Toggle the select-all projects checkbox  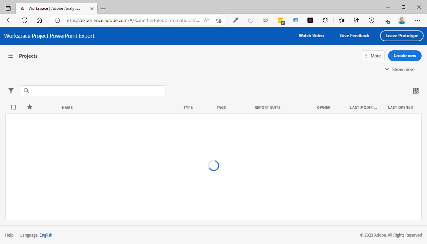pos(14,107)
